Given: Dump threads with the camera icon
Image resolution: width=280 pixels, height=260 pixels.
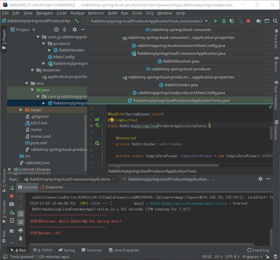Looking at the screenshot, I should click(x=12, y=204).
